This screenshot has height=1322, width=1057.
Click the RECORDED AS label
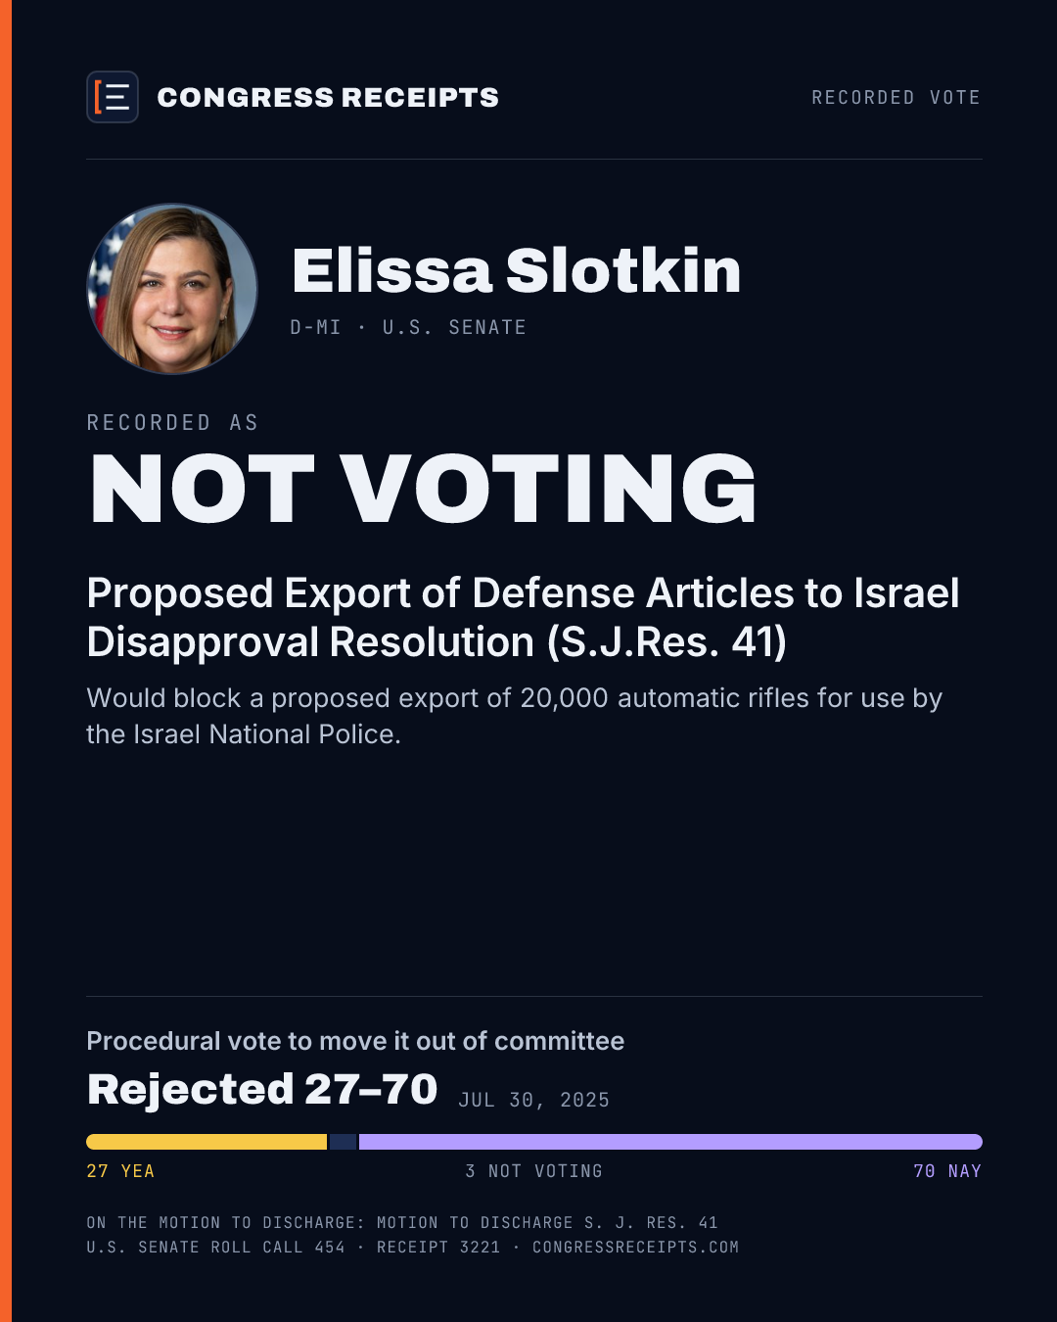pos(172,422)
